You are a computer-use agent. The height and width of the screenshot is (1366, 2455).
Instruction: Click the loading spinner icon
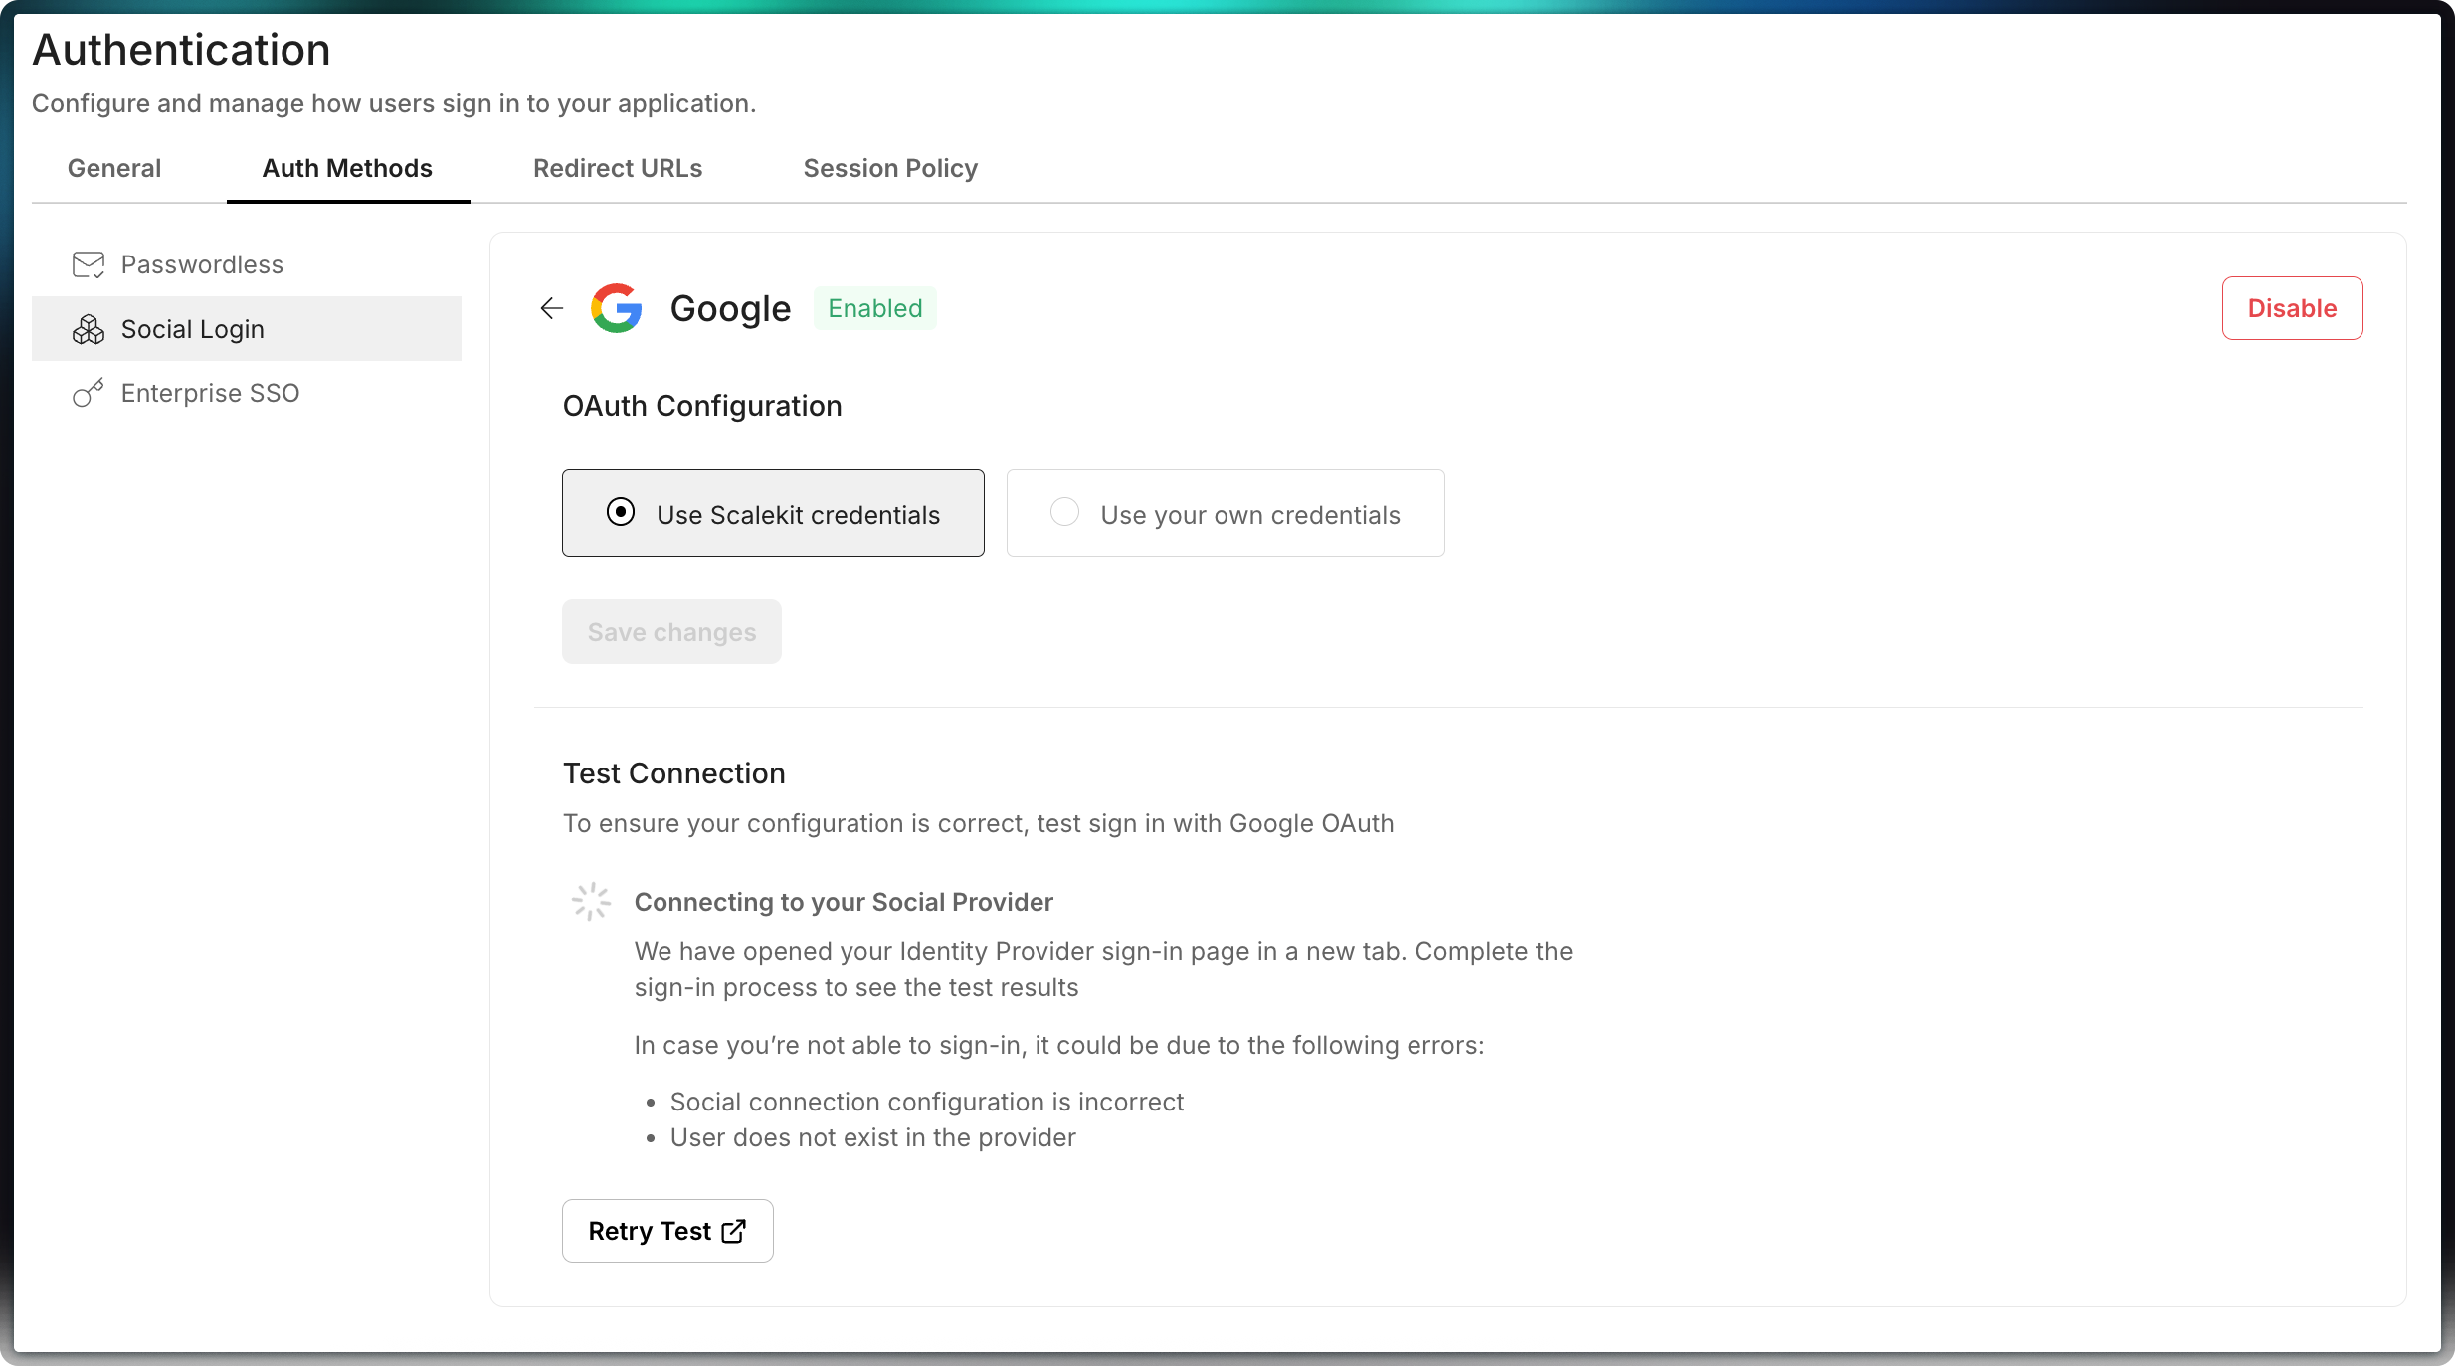tap(591, 902)
